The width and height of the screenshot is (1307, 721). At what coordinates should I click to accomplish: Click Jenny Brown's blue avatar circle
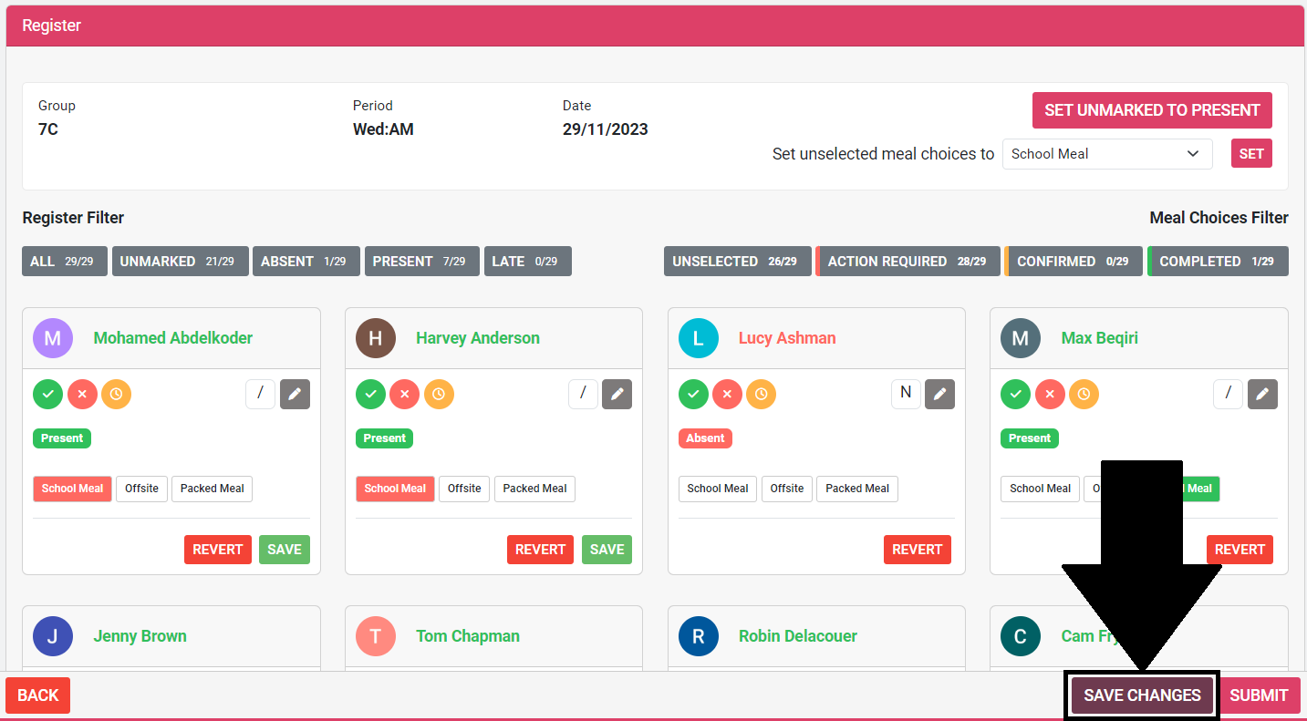coord(53,636)
